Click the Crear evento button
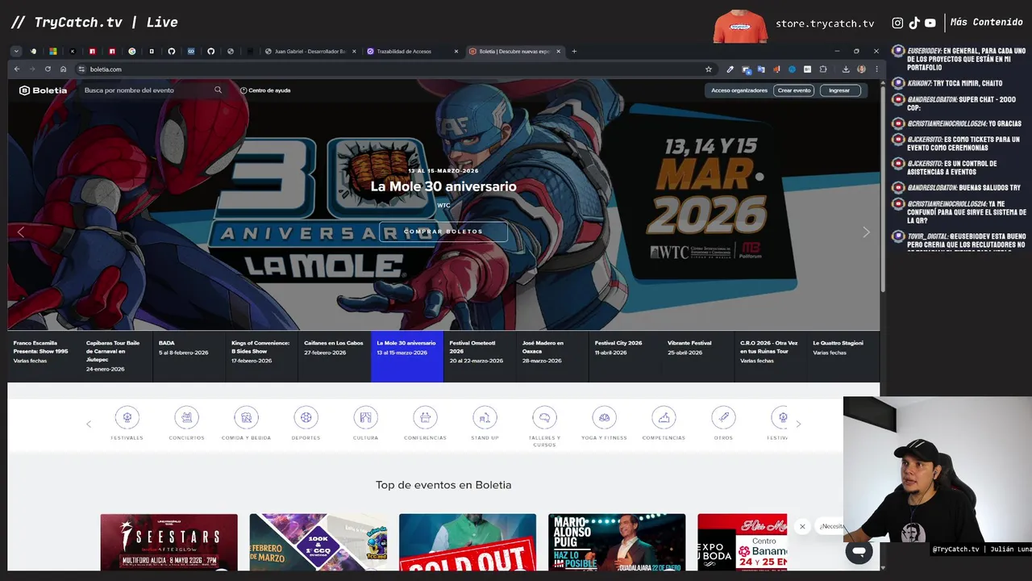 (794, 90)
